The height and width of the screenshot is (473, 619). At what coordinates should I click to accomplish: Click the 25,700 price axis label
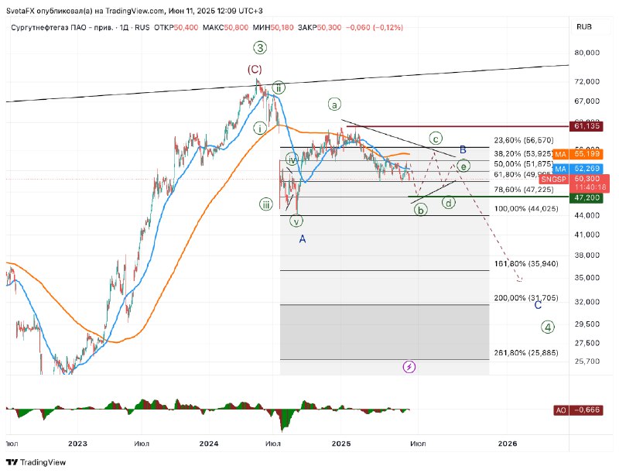tap(587, 362)
